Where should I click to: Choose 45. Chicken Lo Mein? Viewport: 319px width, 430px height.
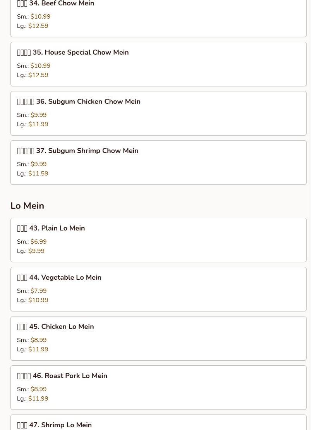(158, 339)
